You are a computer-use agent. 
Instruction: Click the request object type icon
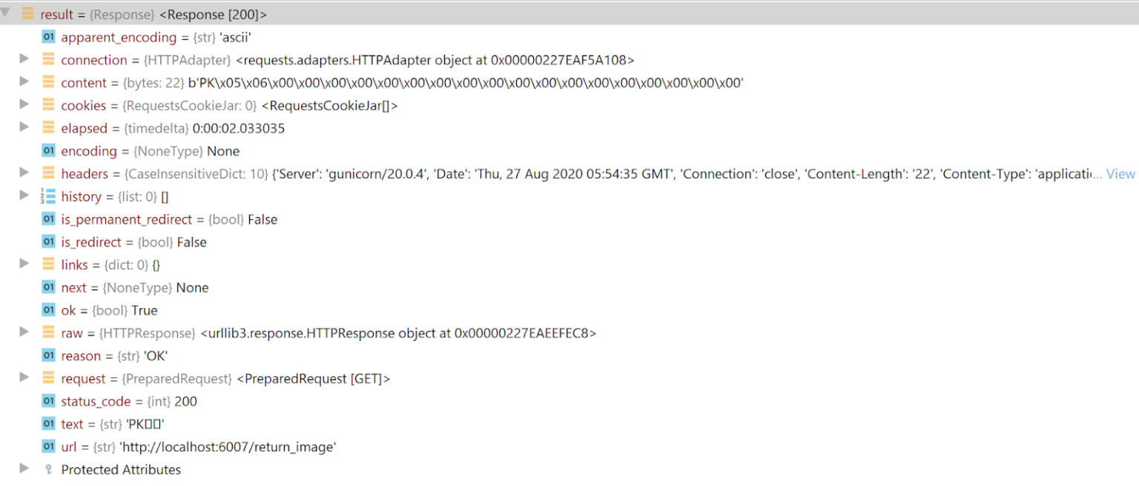click(x=48, y=379)
